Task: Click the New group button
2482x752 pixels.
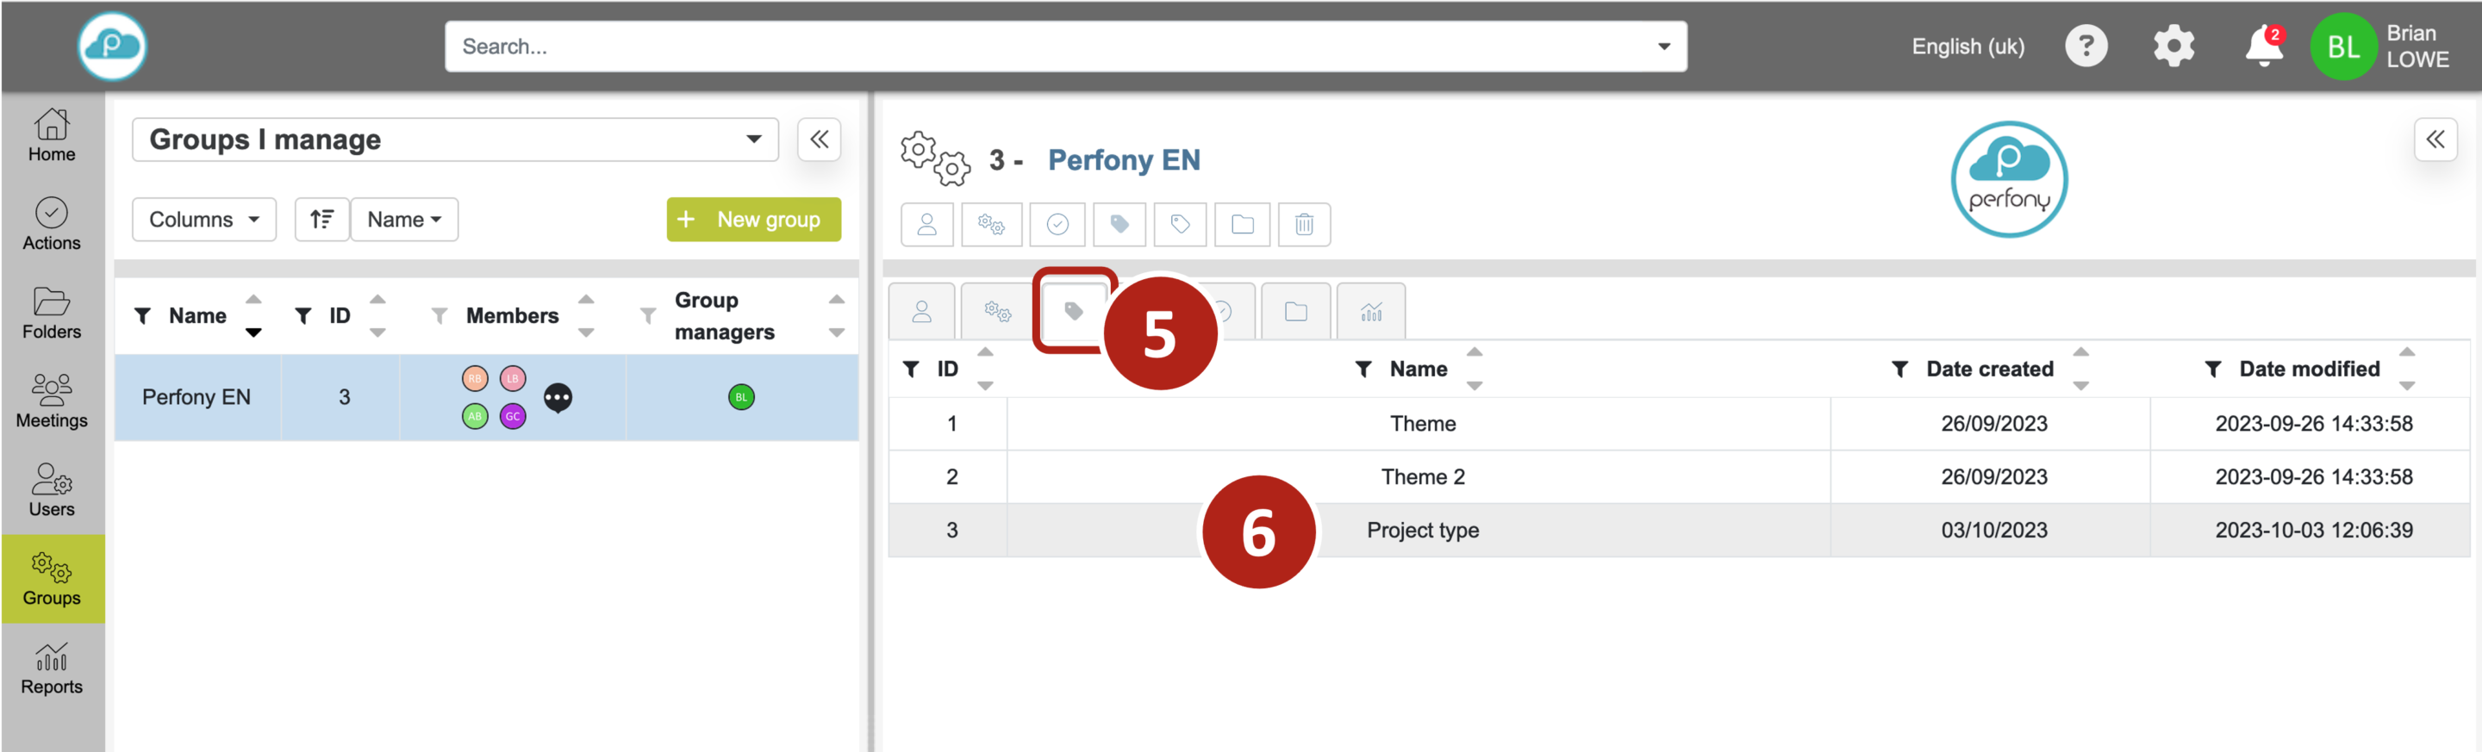Action: click(x=752, y=220)
